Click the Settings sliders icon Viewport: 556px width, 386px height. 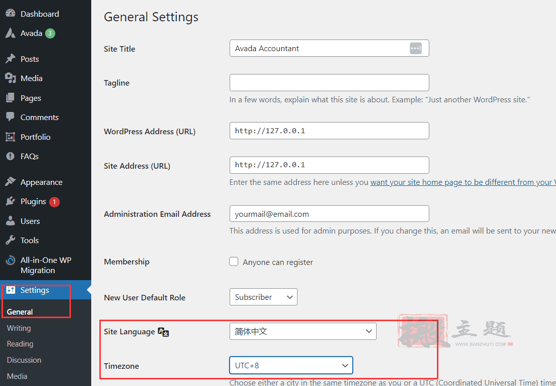pos(11,290)
